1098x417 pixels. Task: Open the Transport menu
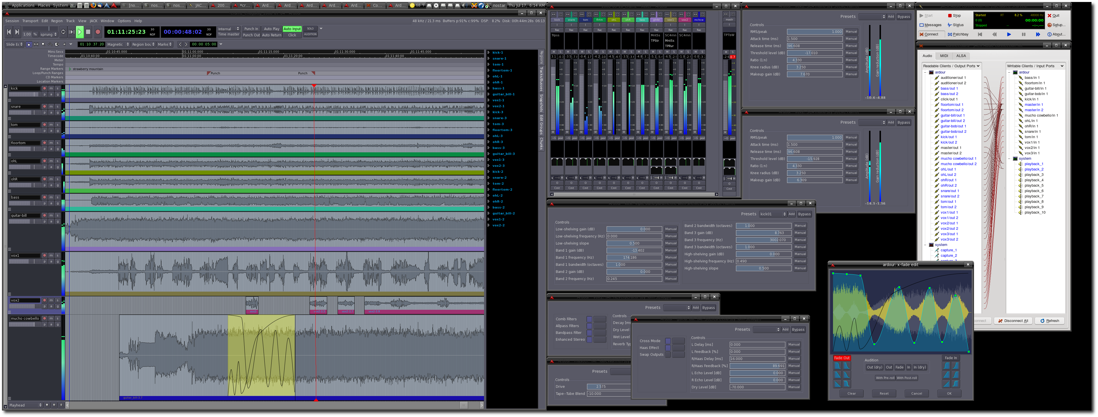point(30,21)
